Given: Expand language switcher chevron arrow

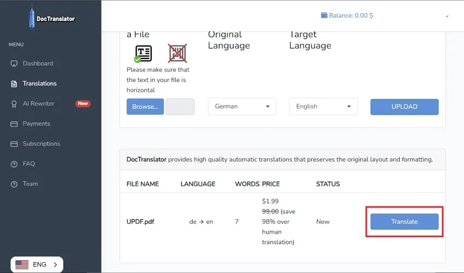Looking at the screenshot, I should coord(55,265).
